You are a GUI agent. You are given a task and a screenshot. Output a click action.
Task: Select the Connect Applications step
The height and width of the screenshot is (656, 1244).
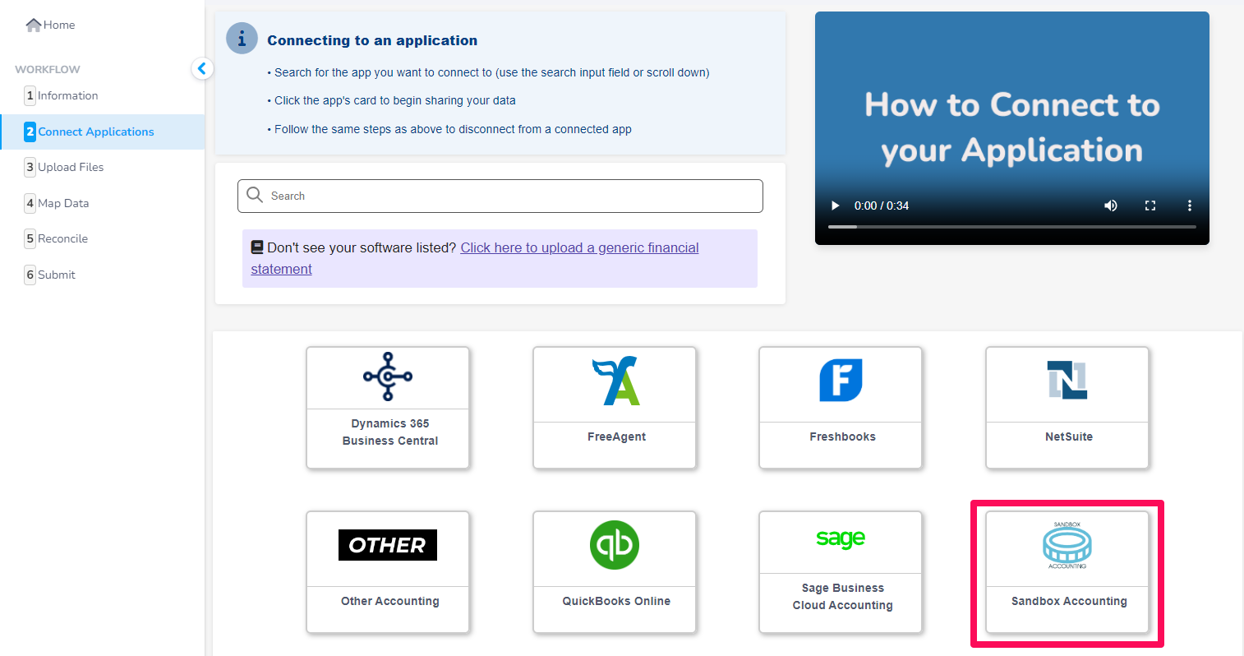[102, 132]
